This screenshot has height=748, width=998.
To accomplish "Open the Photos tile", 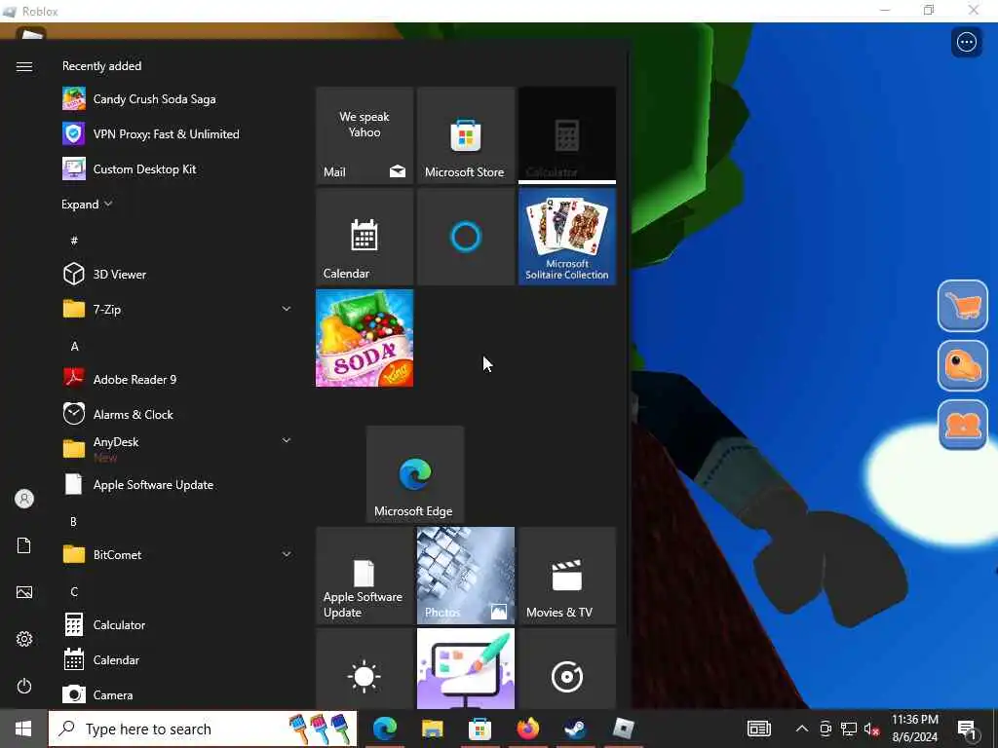I will pyautogui.click(x=466, y=576).
